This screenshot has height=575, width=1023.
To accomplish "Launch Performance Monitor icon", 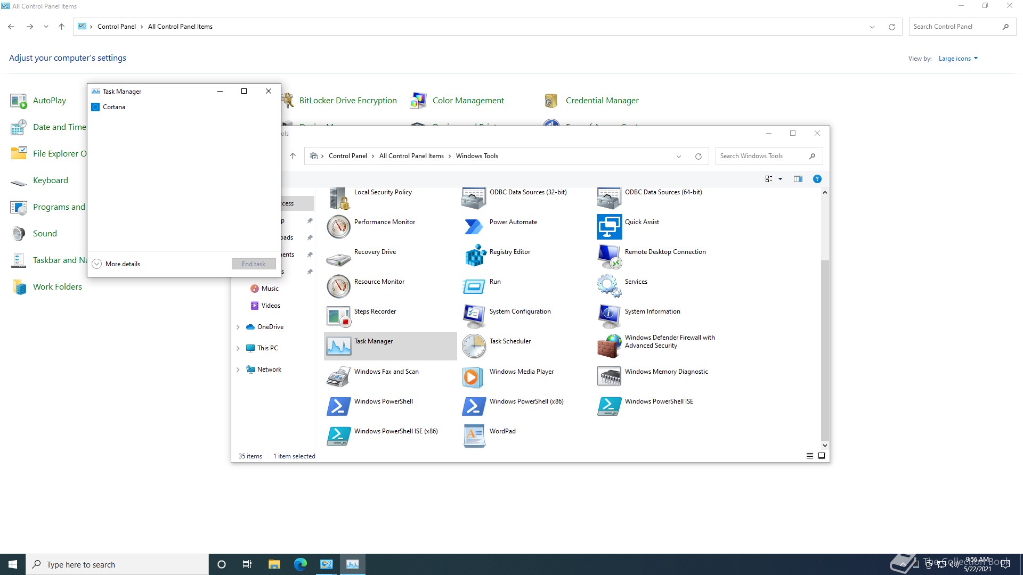I will coord(338,227).
